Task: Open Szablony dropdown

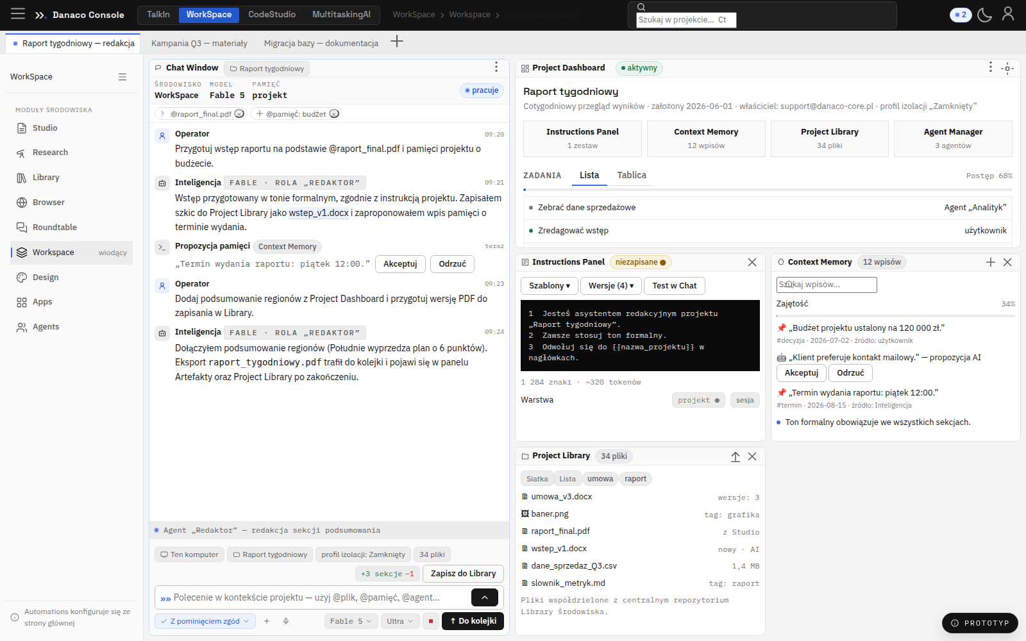Action: [550, 286]
